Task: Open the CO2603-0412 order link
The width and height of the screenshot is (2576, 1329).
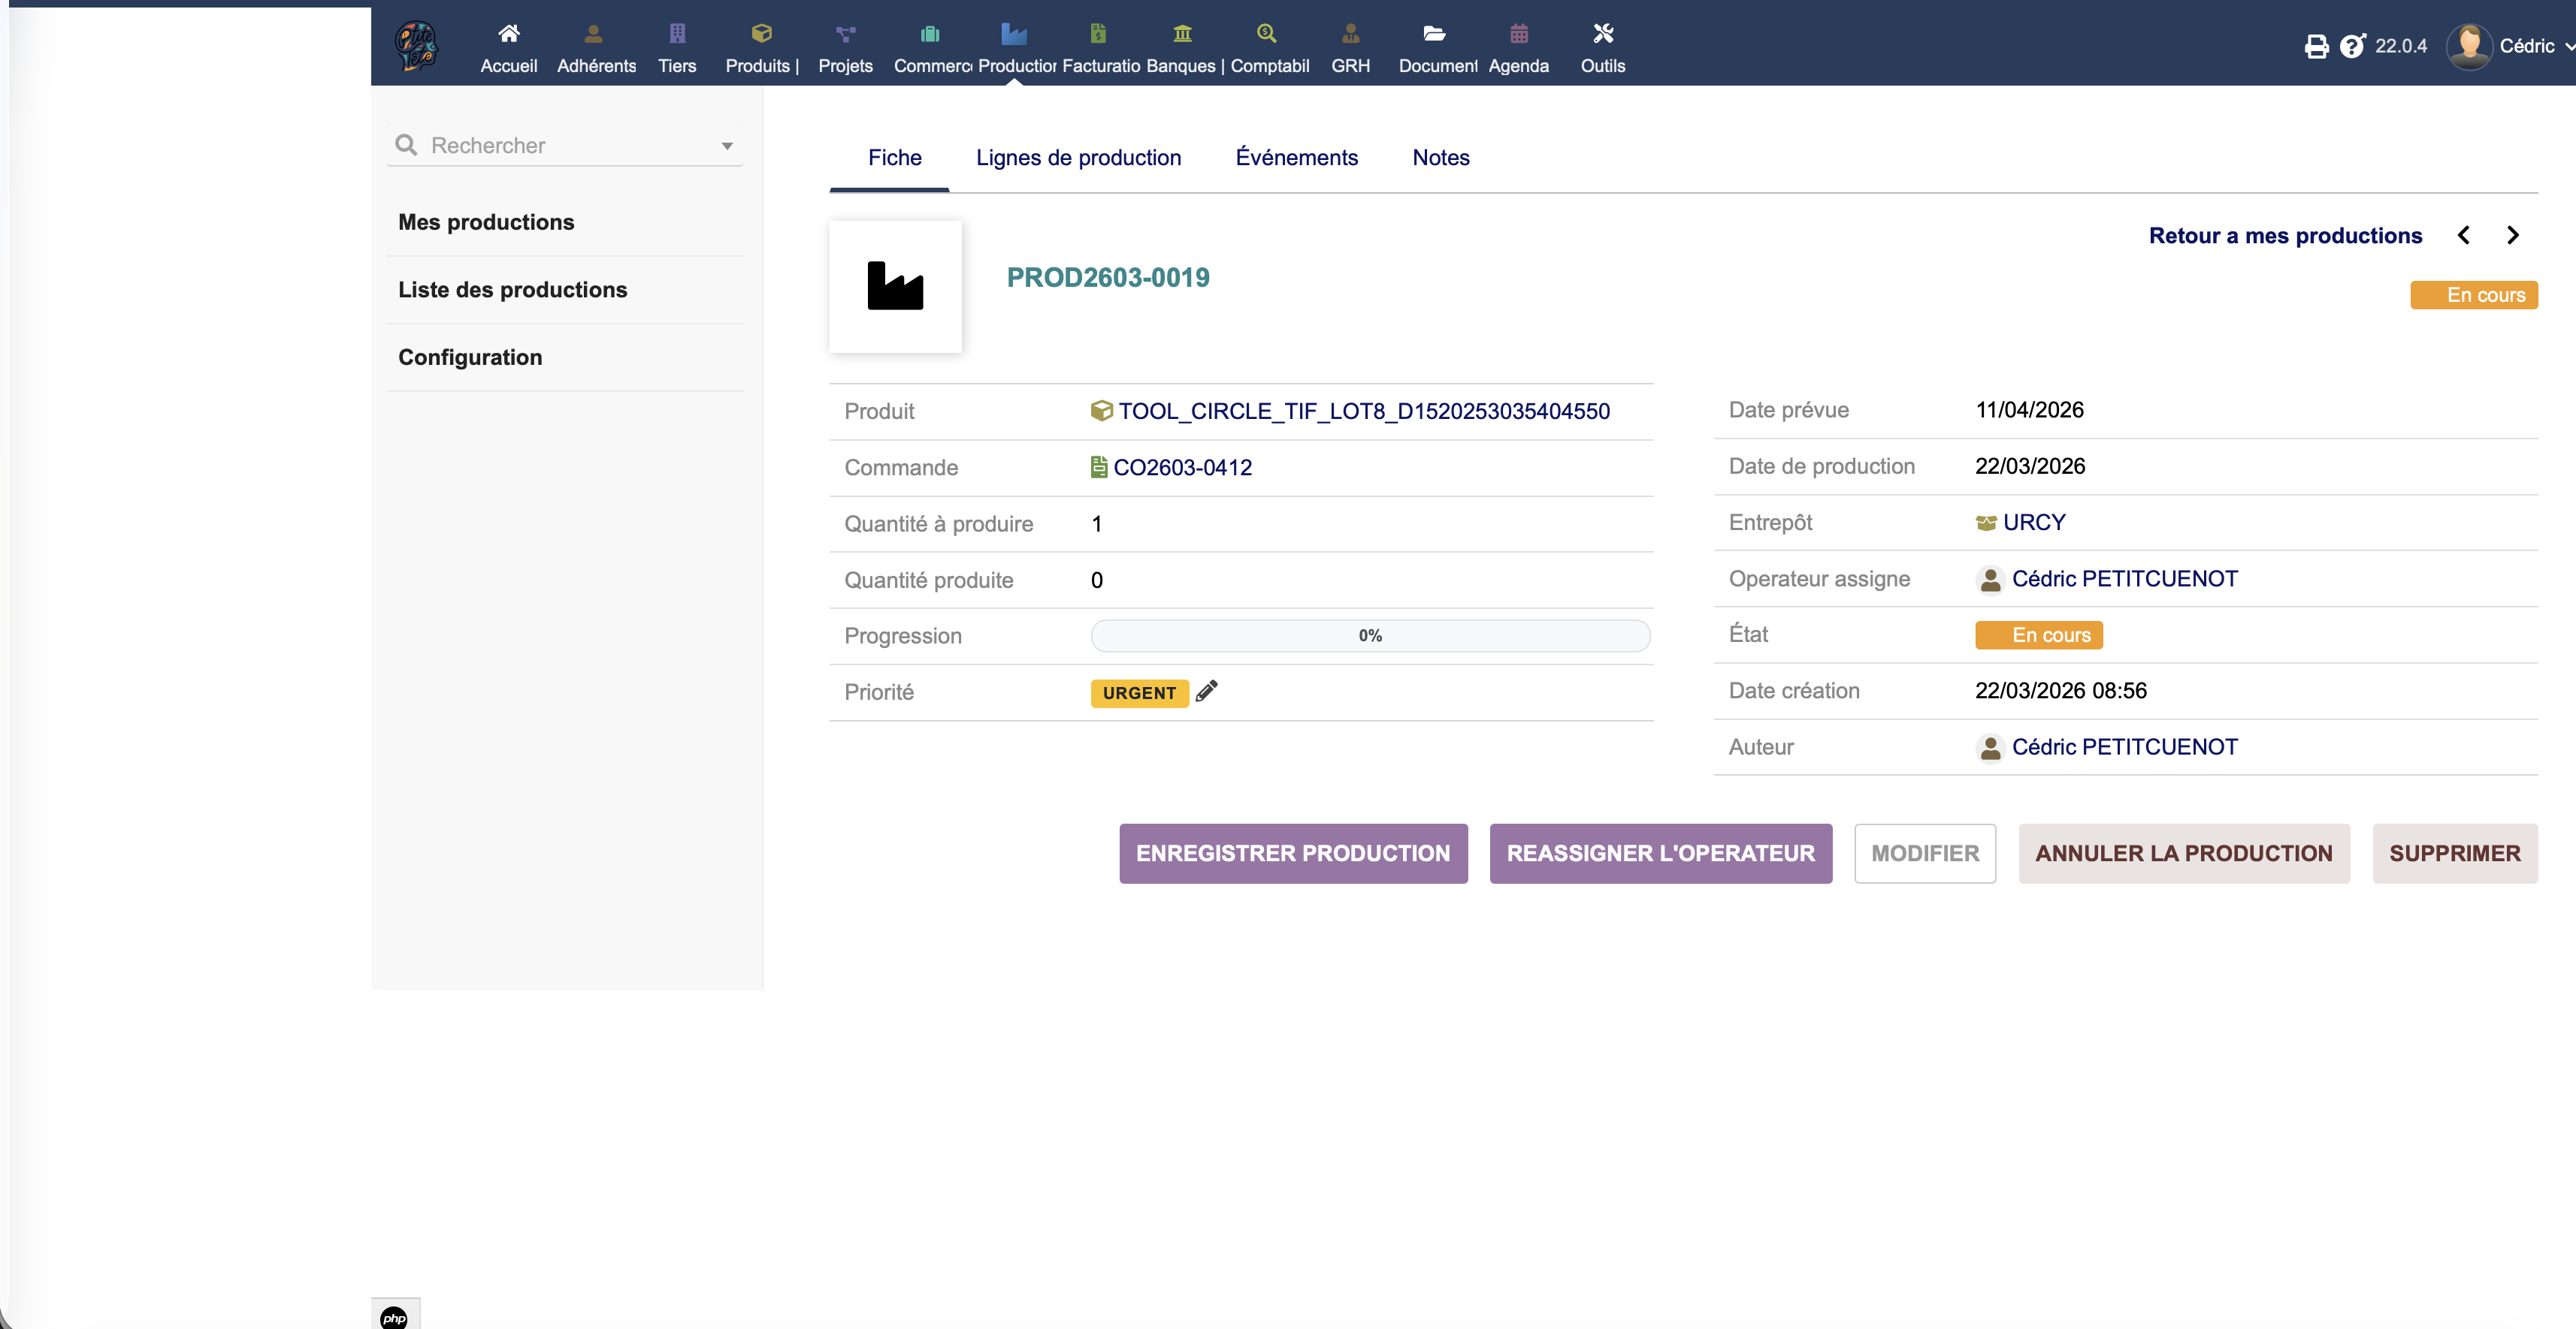Action: [x=1181, y=468]
